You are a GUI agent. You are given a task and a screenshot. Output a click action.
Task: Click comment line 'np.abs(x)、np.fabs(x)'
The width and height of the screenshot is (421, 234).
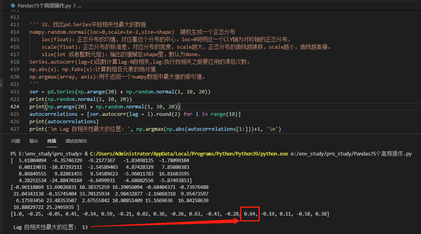92,69
